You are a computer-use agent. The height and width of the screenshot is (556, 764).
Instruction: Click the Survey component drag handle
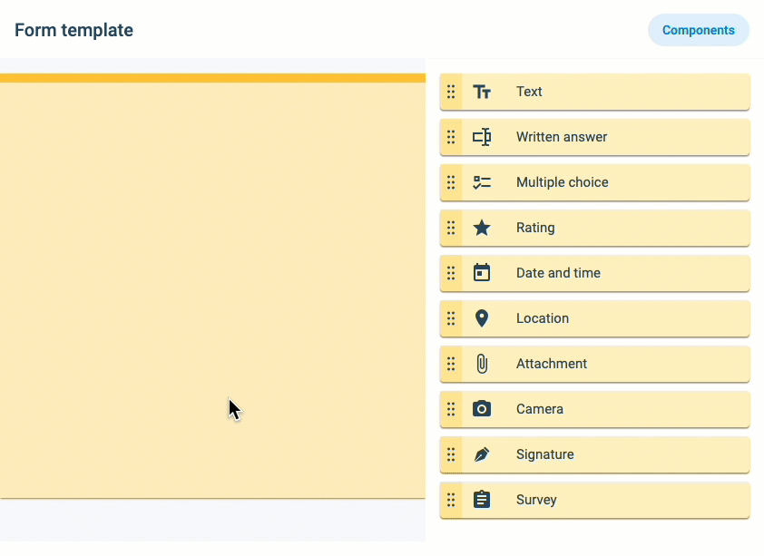451,500
